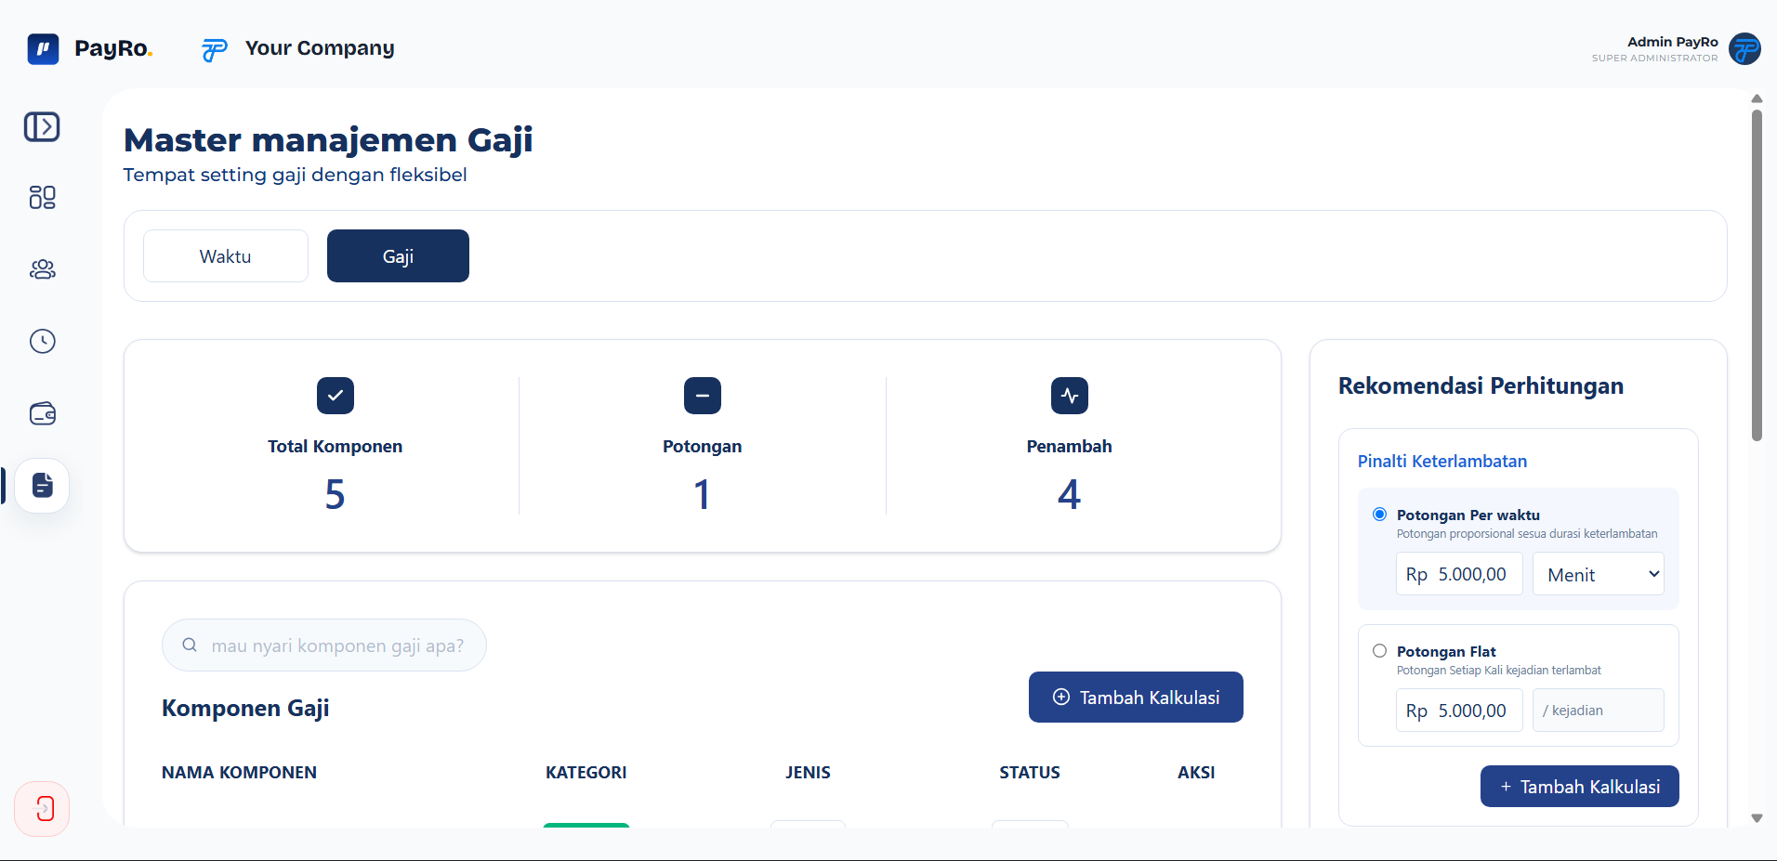Viewport: 1777px width, 861px height.
Task: Switch to the Gaji tab
Action: point(398,256)
